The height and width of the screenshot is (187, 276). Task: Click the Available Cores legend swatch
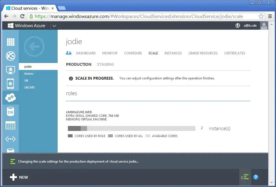point(148,136)
